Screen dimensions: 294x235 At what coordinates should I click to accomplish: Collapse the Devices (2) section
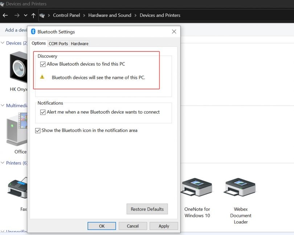click(x=3, y=43)
